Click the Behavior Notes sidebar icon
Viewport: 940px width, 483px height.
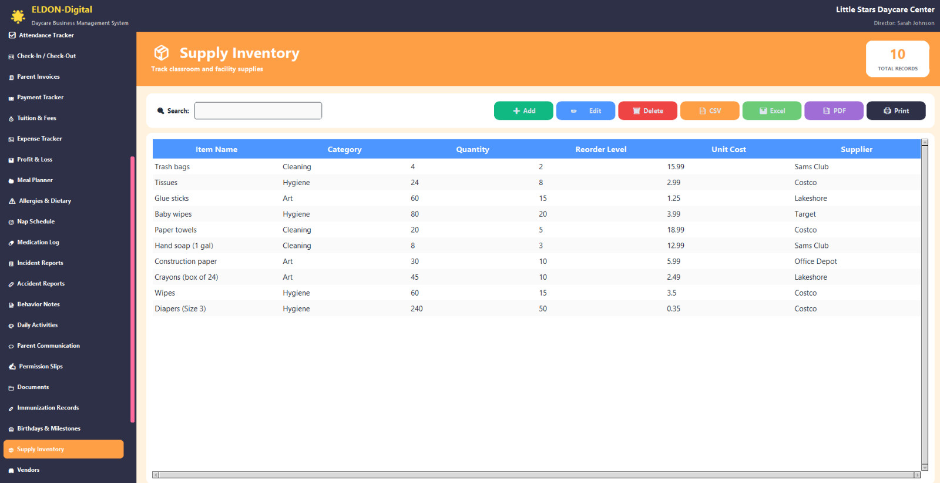click(x=11, y=305)
